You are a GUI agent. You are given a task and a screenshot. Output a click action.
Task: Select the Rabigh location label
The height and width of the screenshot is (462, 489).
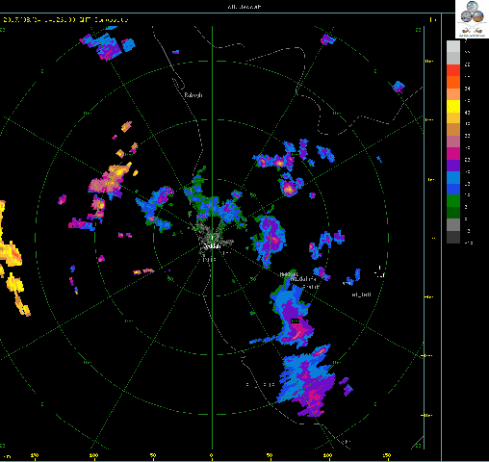click(x=193, y=95)
